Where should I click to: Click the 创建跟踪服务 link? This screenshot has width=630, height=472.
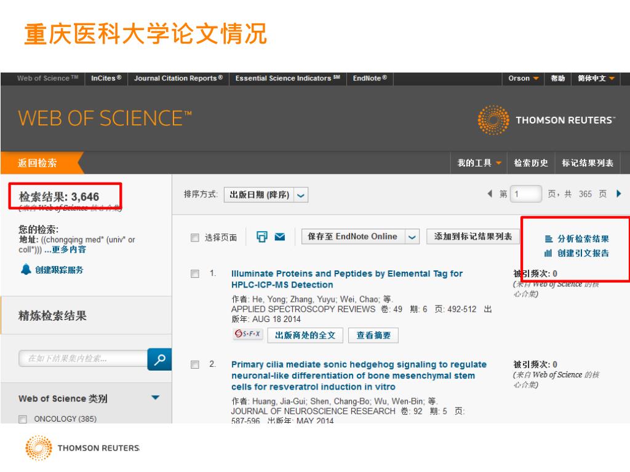click(59, 270)
